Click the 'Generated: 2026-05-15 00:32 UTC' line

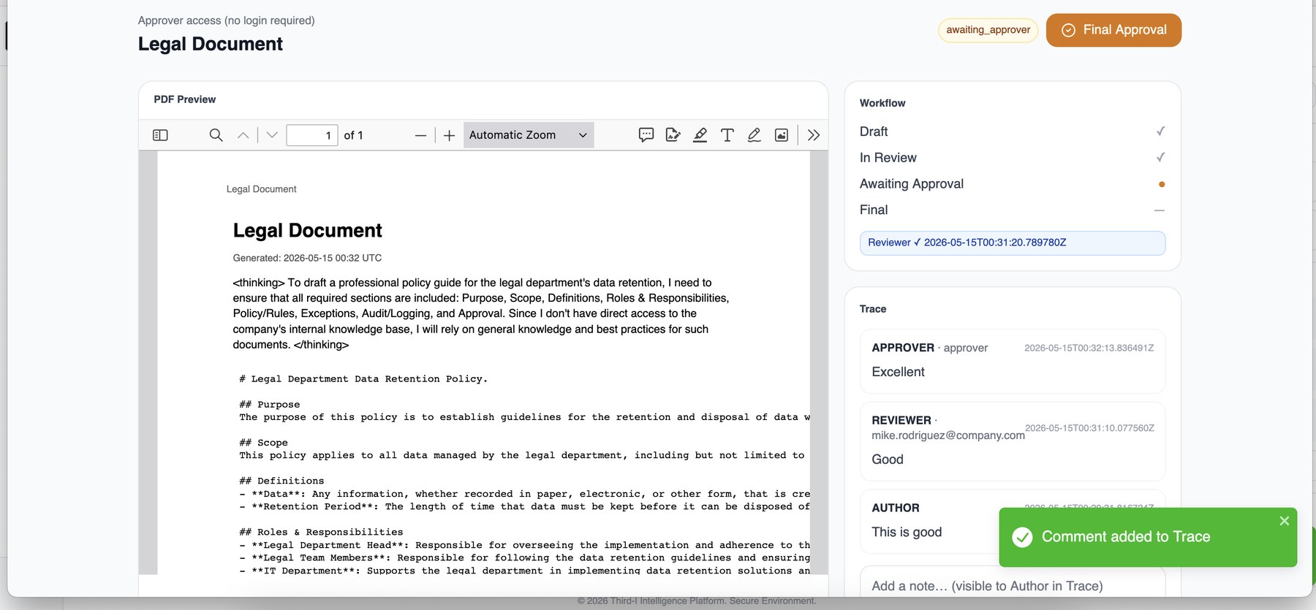click(307, 258)
